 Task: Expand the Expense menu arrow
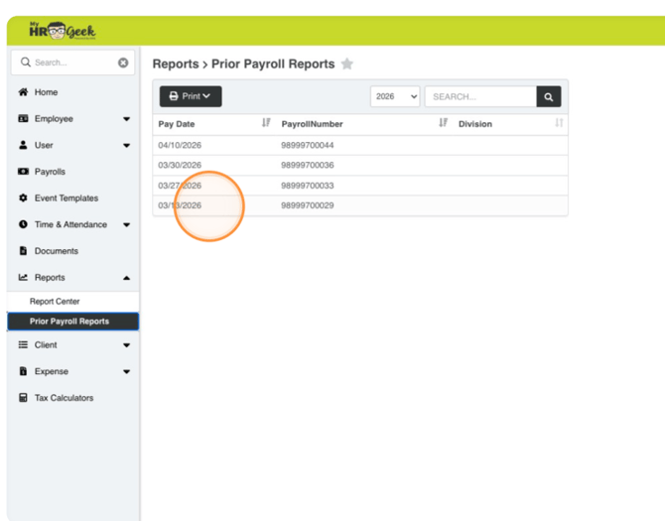[126, 372]
